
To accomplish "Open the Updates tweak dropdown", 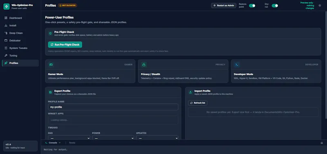I will (x=157, y=138).
